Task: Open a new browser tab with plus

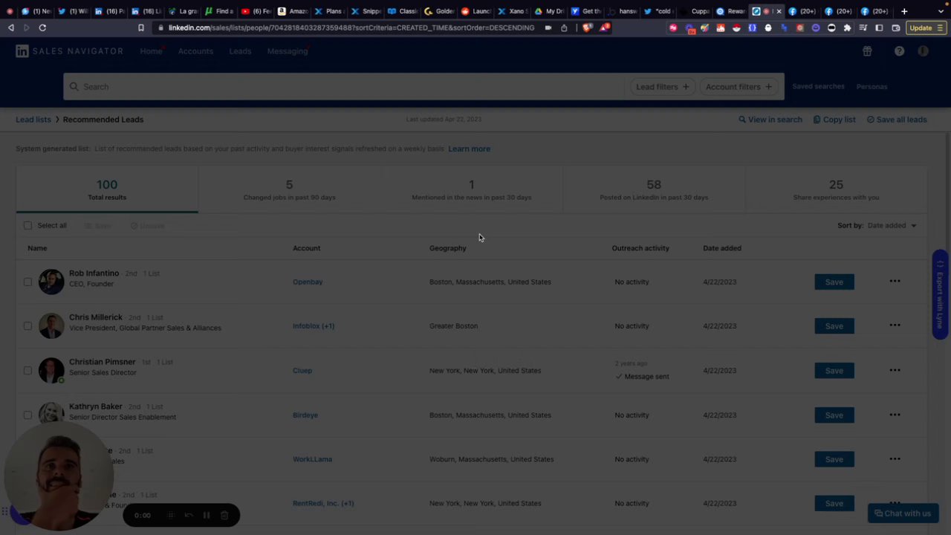Action: [904, 11]
